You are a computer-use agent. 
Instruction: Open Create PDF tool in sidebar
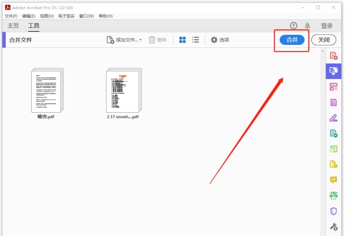[x=334, y=55]
